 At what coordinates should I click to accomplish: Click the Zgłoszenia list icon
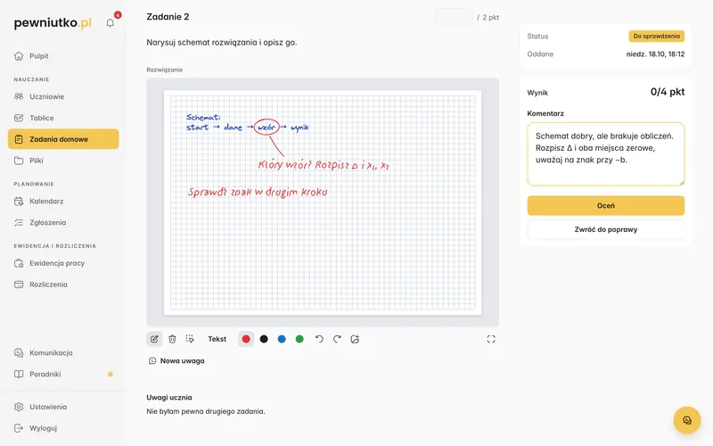coord(19,222)
